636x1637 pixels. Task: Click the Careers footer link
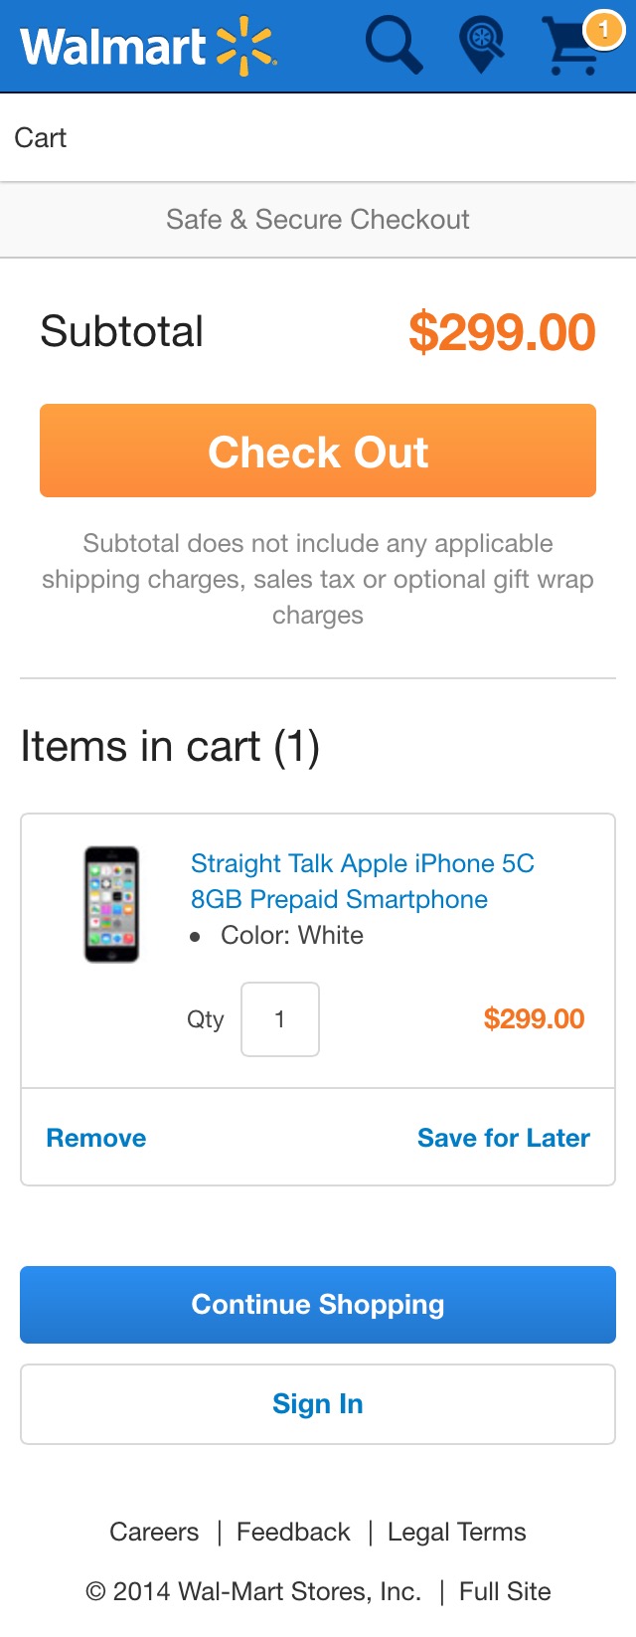click(154, 1532)
